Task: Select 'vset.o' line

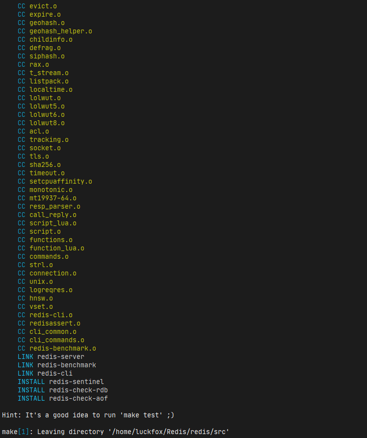Action: [x=35, y=307]
